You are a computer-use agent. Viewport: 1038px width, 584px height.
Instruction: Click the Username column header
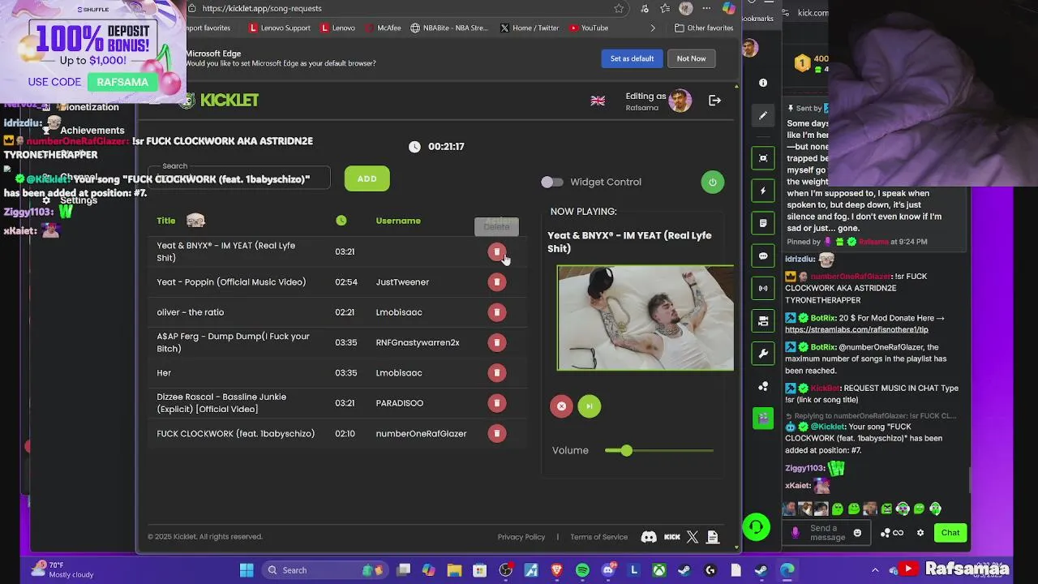[x=398, y=221]
